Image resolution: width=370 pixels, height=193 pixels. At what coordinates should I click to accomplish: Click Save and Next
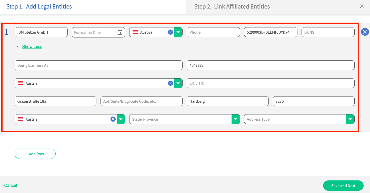343,186
